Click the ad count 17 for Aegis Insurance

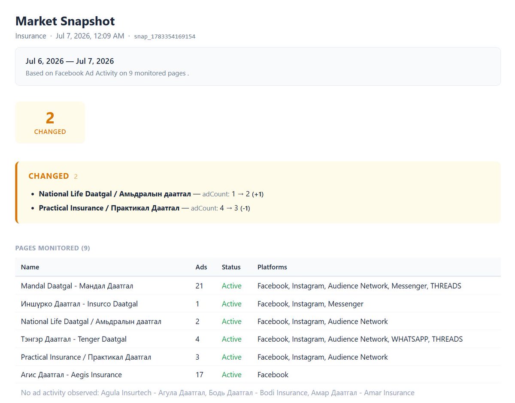pyautogui.click(x=200, y=375)
